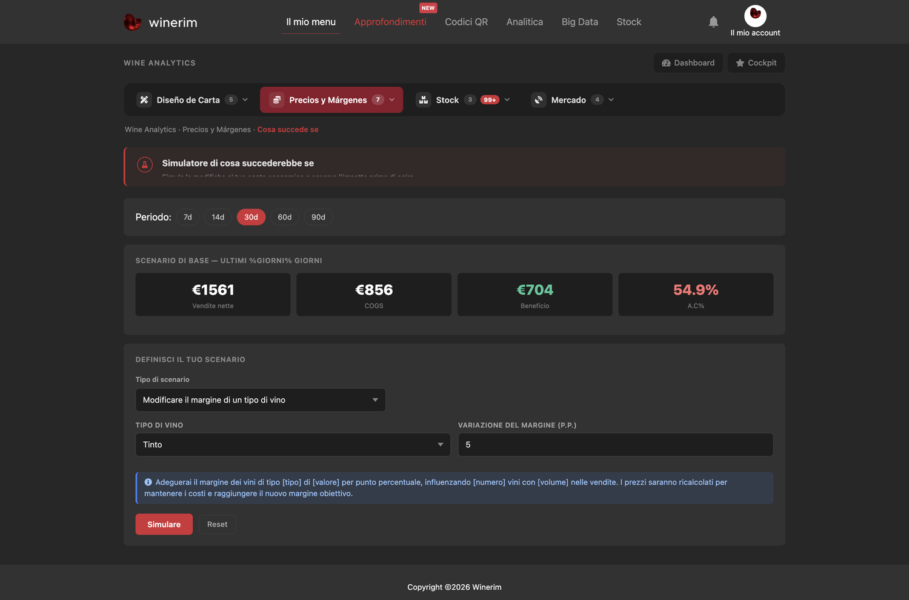This screenshot has height=600, width=909.
Task: Click the Cosa succede se breadcrumb text
Action: 288,130
